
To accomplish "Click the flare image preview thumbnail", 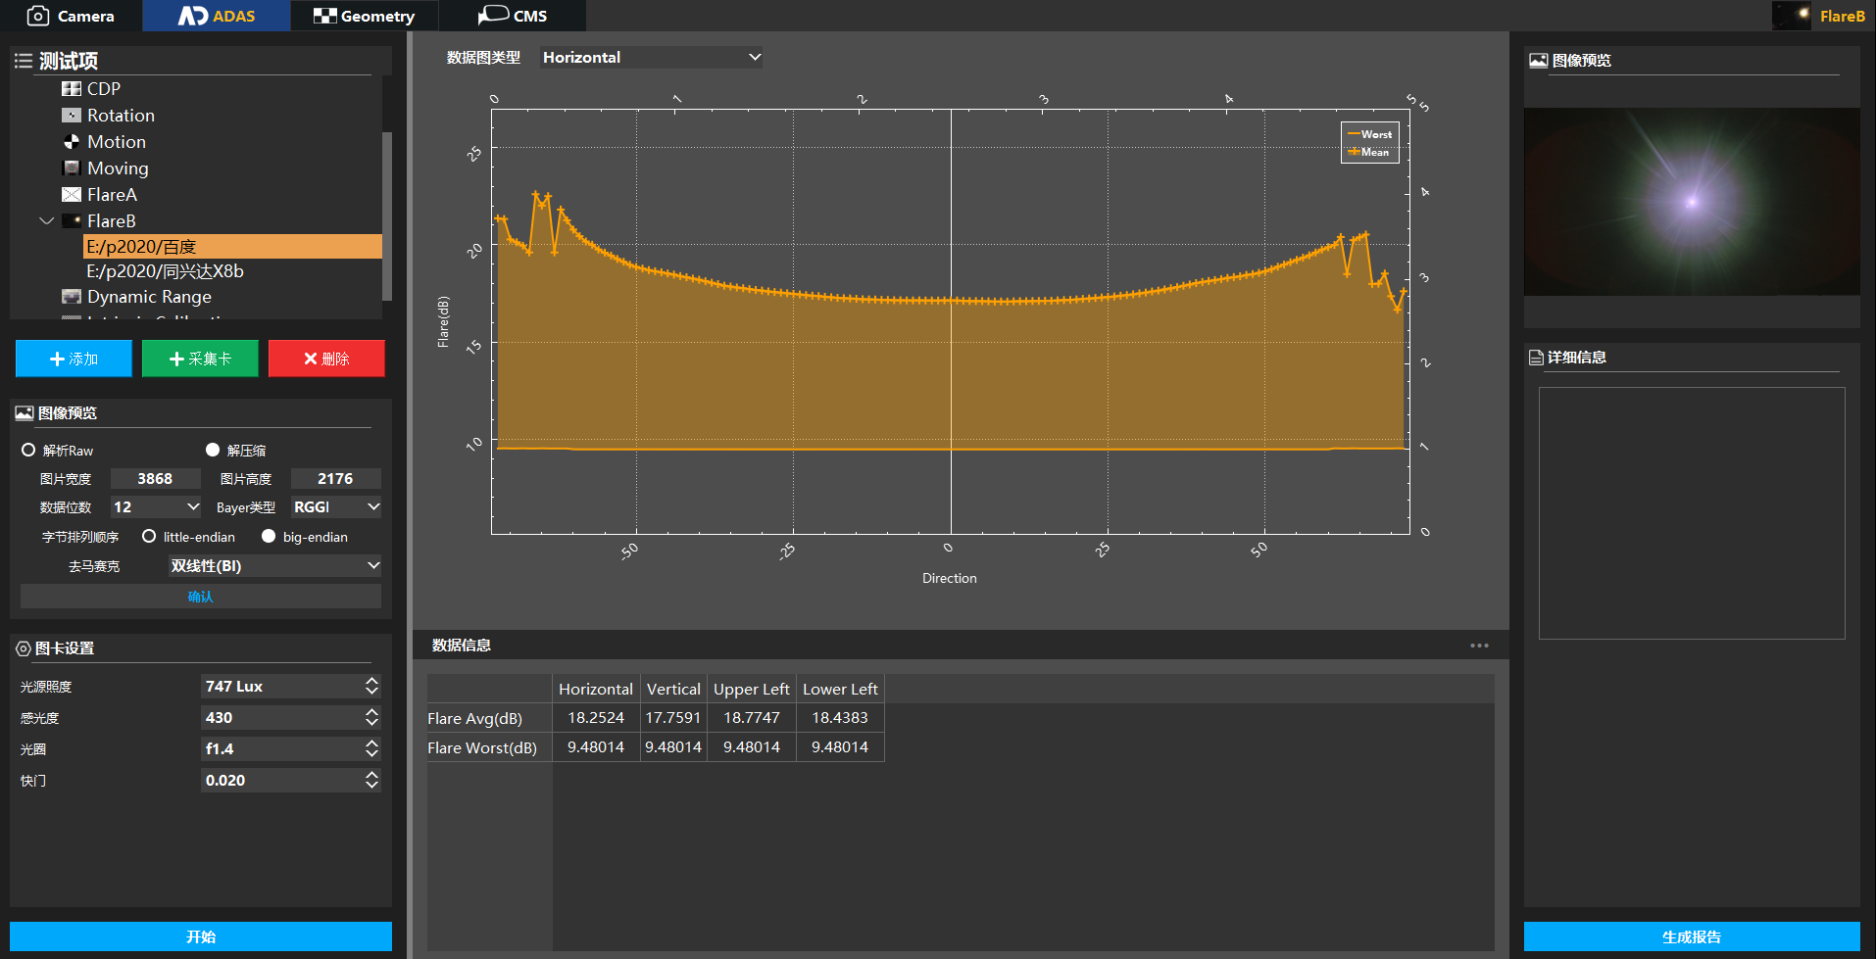I will pos(1691,202).
